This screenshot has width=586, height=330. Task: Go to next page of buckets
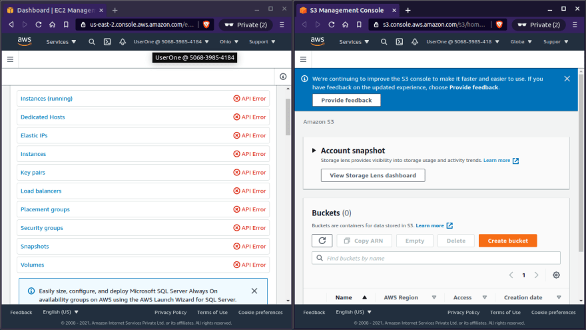pos(536,275)
